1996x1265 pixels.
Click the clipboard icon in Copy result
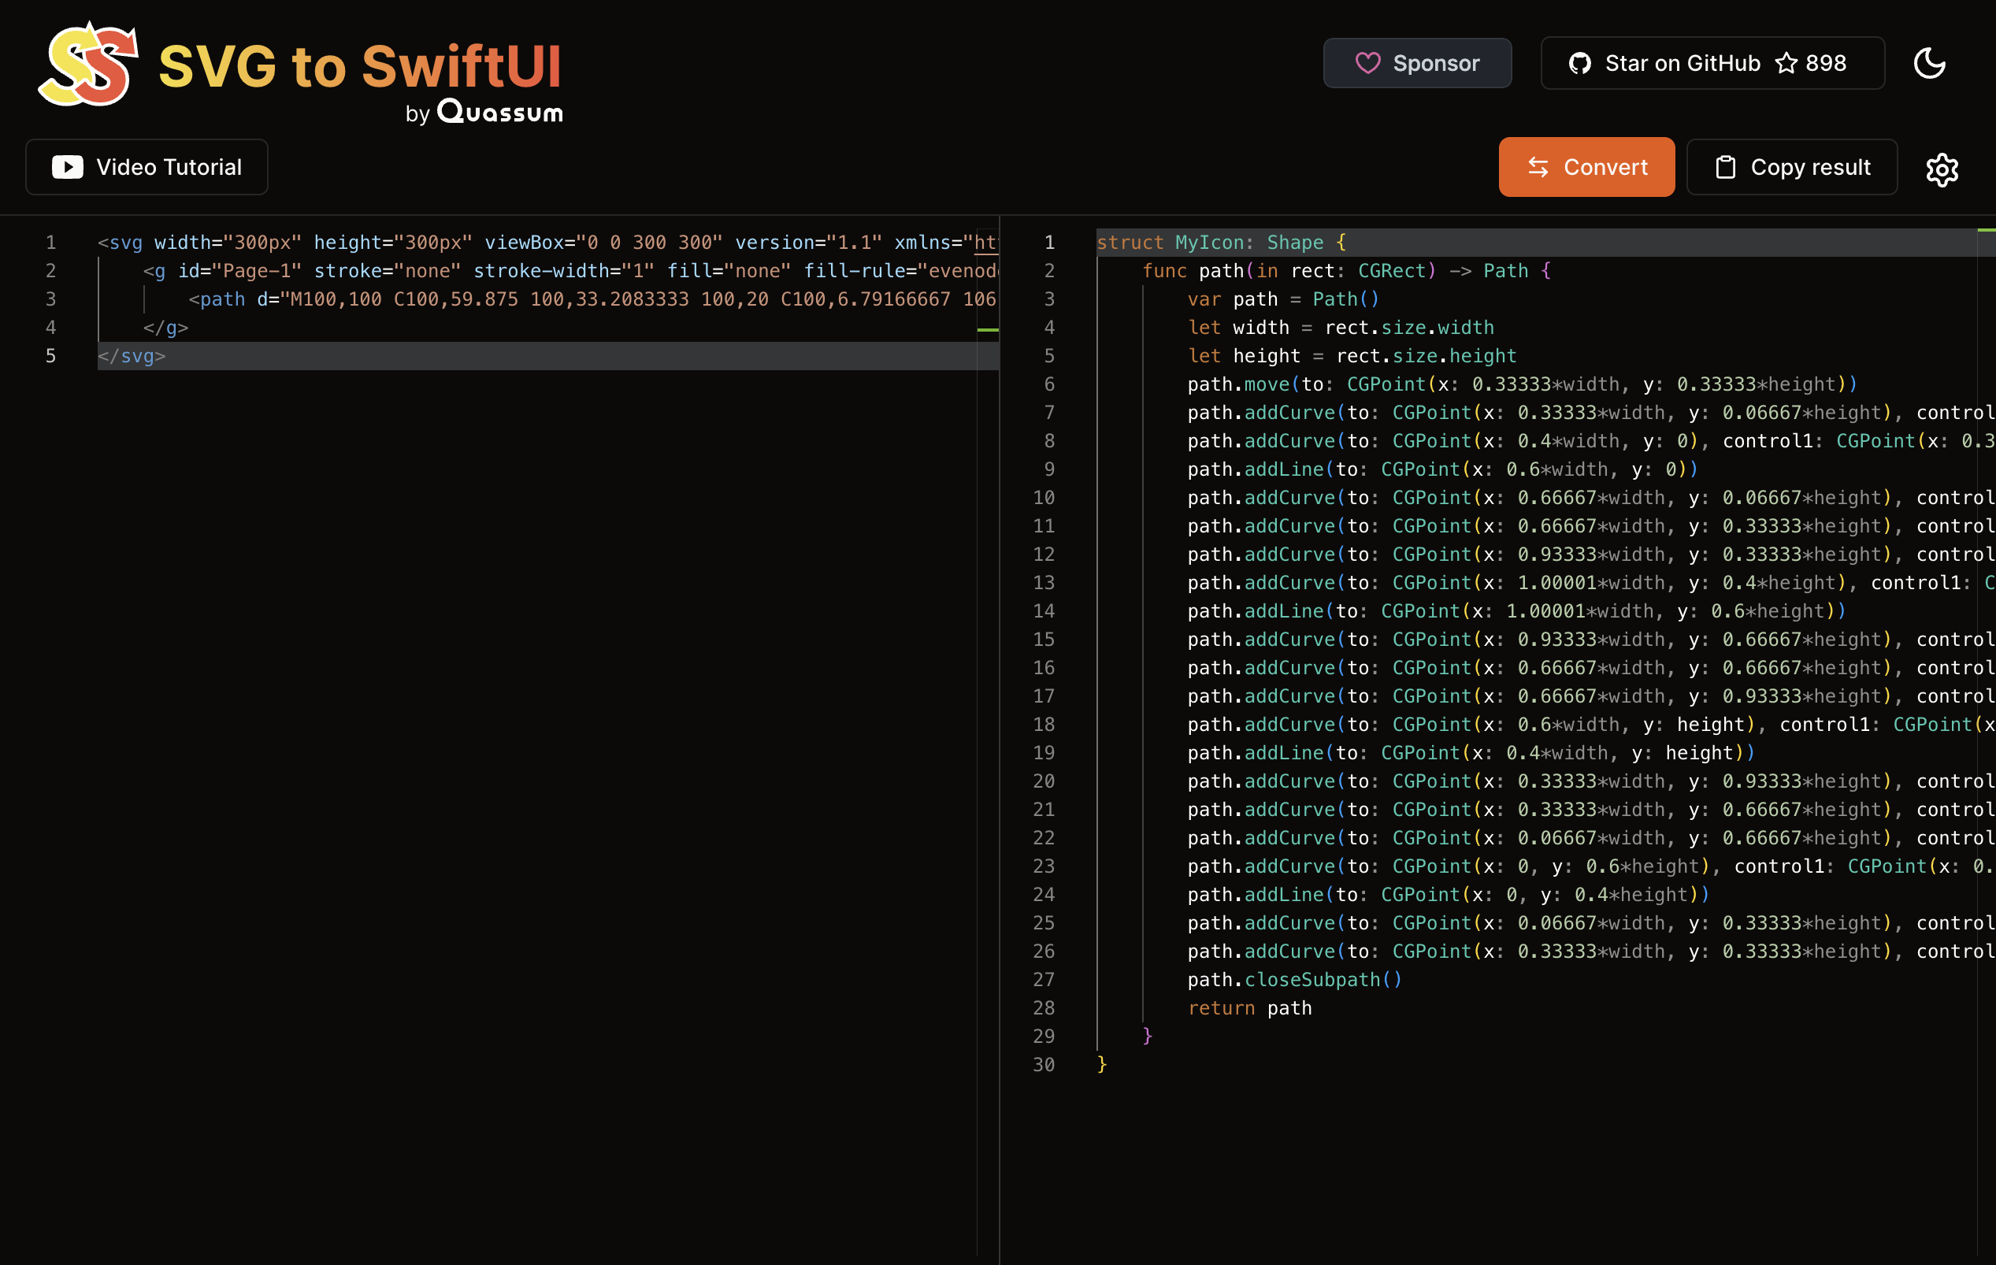tap(1725, 167)
